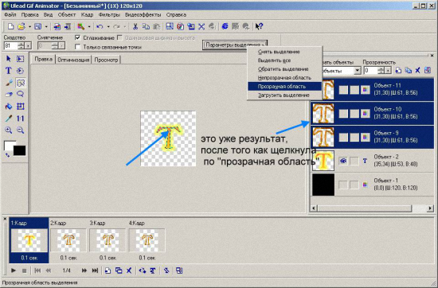Click the Copy toolbar icon
This screenshot has height=288, width=438.
(146, 26)
